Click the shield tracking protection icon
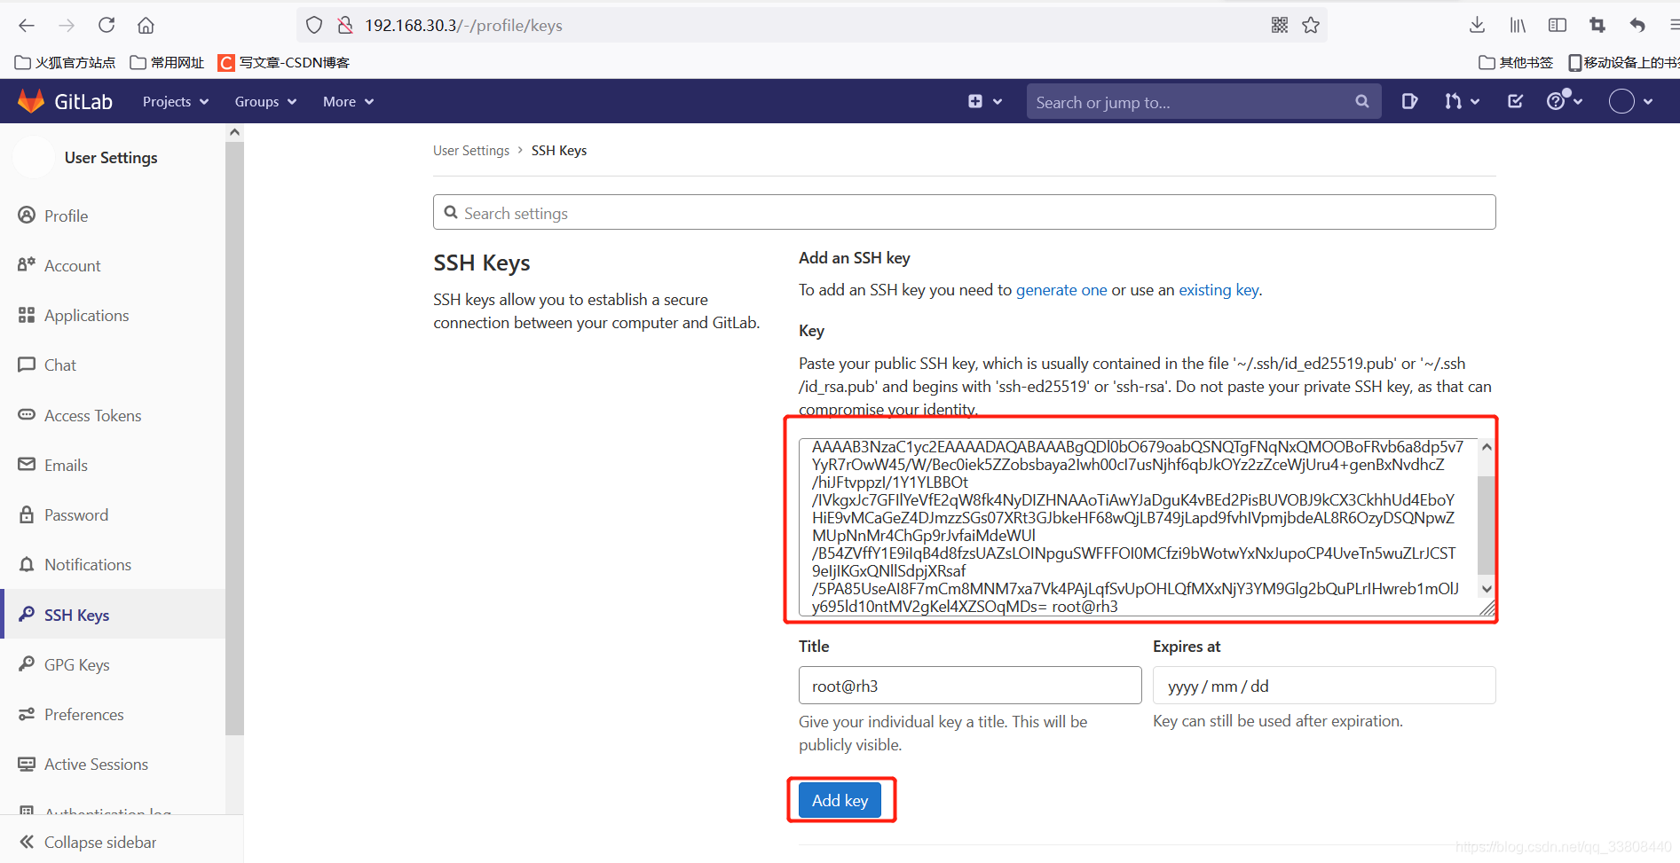 (x=314, y=25)
